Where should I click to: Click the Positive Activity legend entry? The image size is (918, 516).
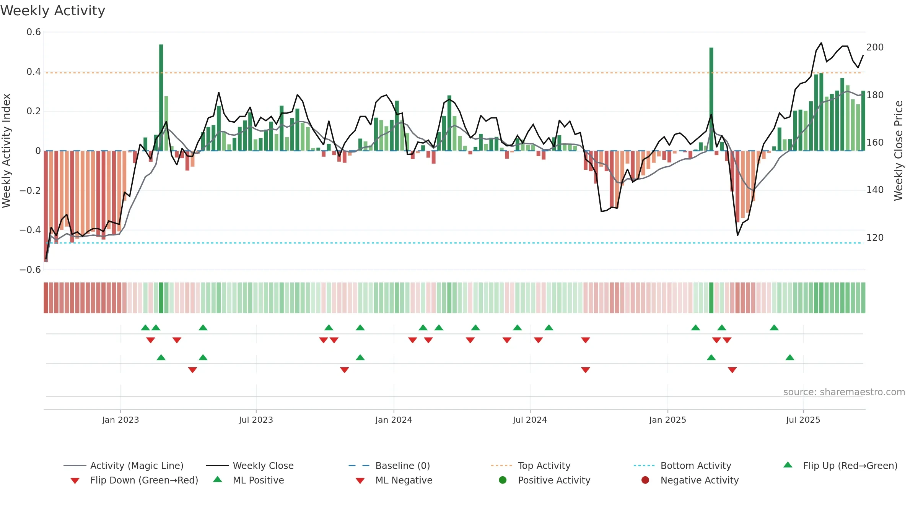[x=545, y=480]
